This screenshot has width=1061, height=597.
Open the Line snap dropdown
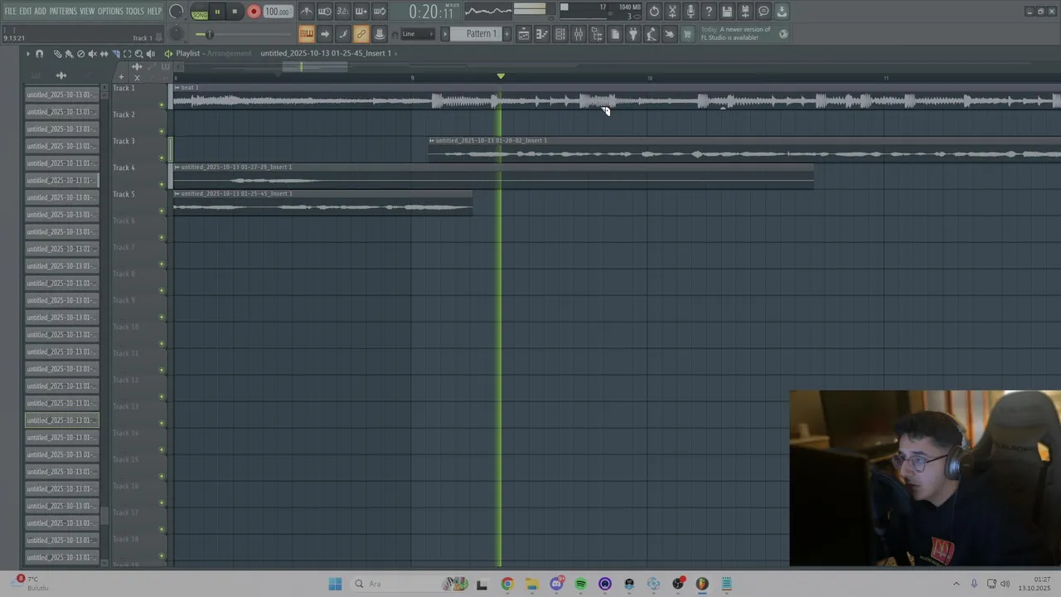[418, 34]
